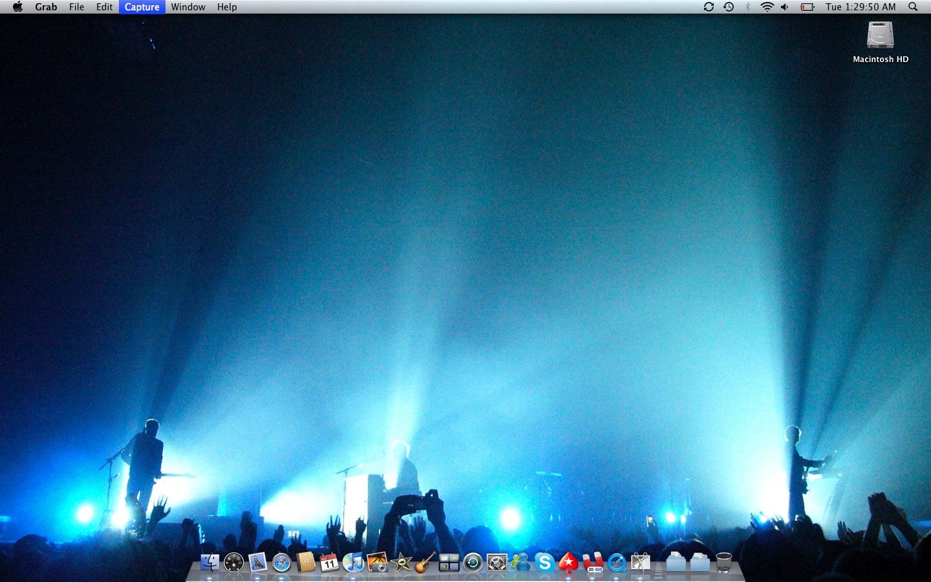Image resolution: width=931 pixels, height=582 pixels.
Task: Open the Wi-Fi AirPort menu
Action: point(767,7)
